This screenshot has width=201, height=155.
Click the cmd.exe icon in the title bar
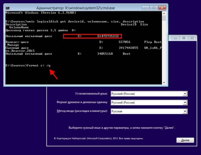click(x=8, y=8)
